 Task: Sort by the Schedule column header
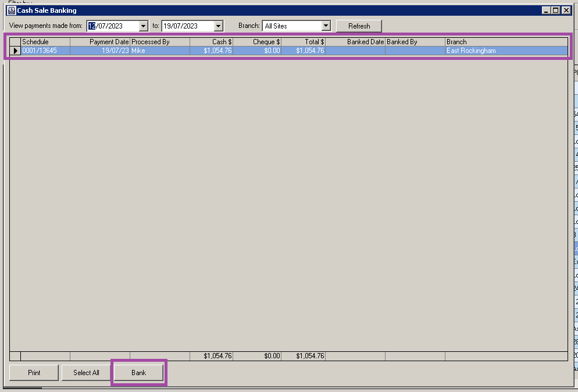[45, 42]
